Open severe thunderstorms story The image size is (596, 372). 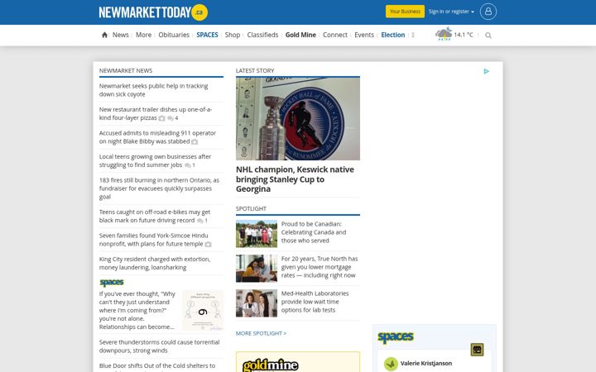[159, 346]
